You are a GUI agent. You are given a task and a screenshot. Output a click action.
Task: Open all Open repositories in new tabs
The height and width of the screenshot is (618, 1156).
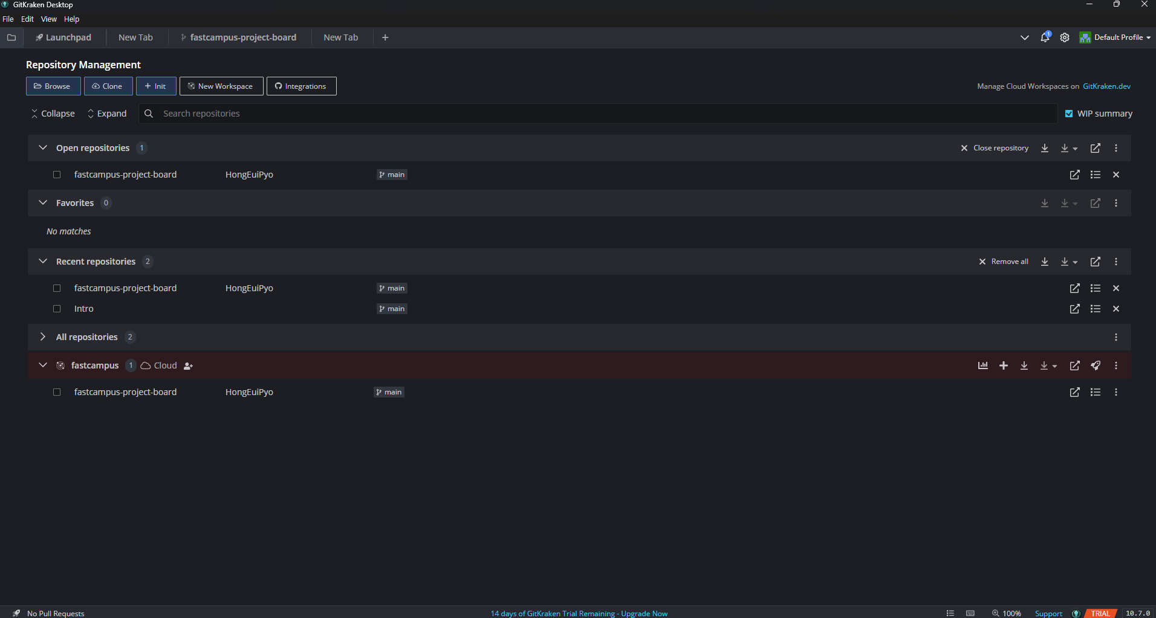click(x=1096, y=148)
